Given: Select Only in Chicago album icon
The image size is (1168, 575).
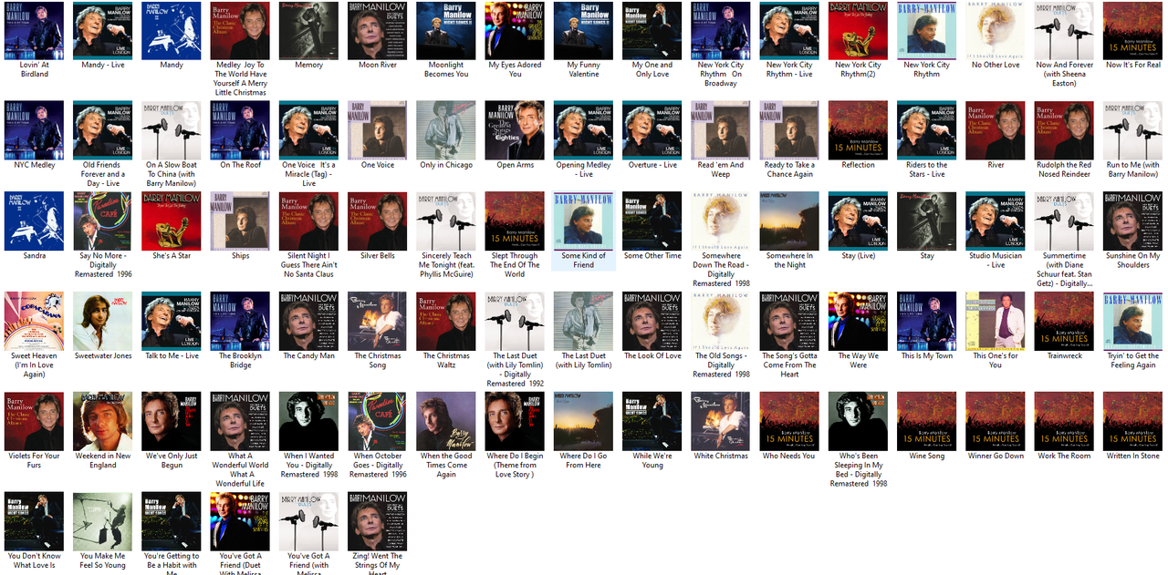Looking at the screenshot, I should click(446, 130).
